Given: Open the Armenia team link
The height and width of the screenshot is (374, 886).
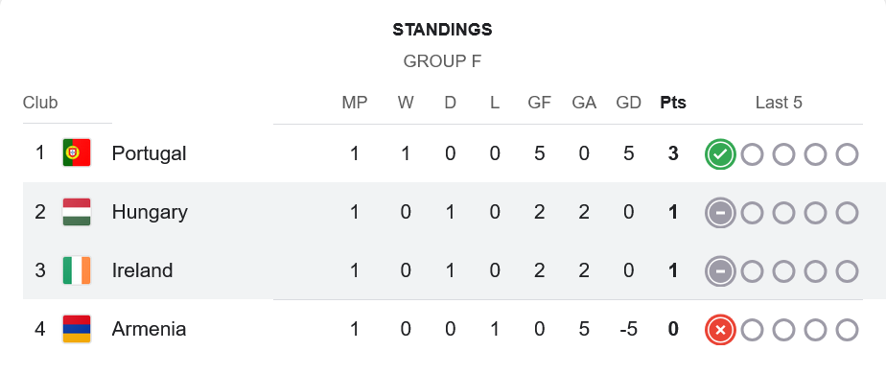Looking at the screenshot, I should coord(150,329).
